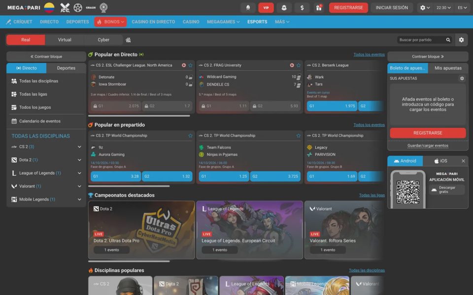Watch live stream of ESL Challenger League match
Image resolution: width=473 pixels, height=295 pixels.
[184, 65]
